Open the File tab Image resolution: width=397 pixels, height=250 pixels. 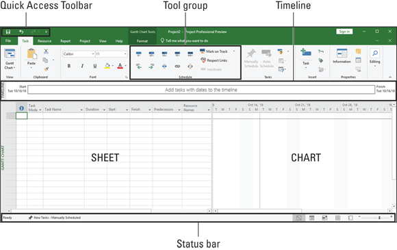(x=8, y=41)
